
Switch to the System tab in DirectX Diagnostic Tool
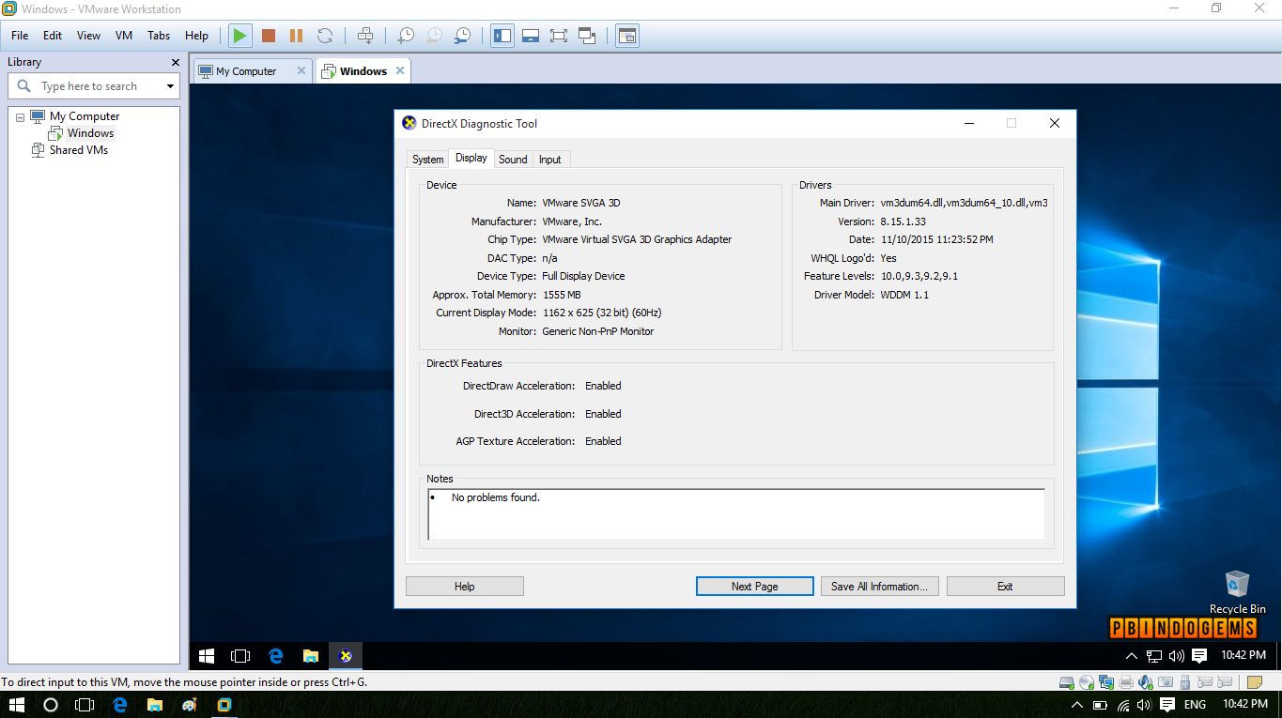pyautogui.click(x=428, y=160)
